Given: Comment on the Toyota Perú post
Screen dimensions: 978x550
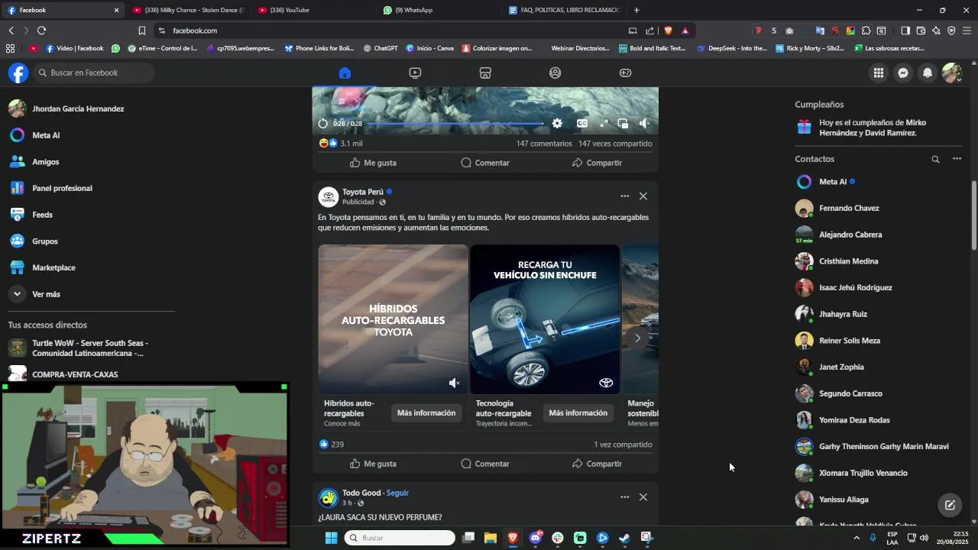Looking at the screenshot, I should pyautogui.click(x=485, y=464).
